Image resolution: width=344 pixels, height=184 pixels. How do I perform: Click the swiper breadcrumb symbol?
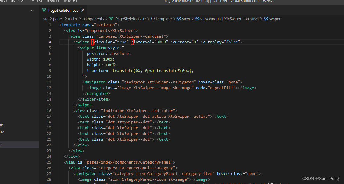pos(272,19)
